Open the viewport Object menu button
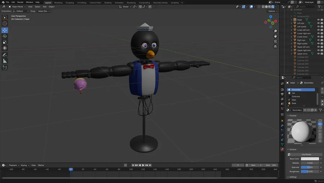 tap(51, 6)
